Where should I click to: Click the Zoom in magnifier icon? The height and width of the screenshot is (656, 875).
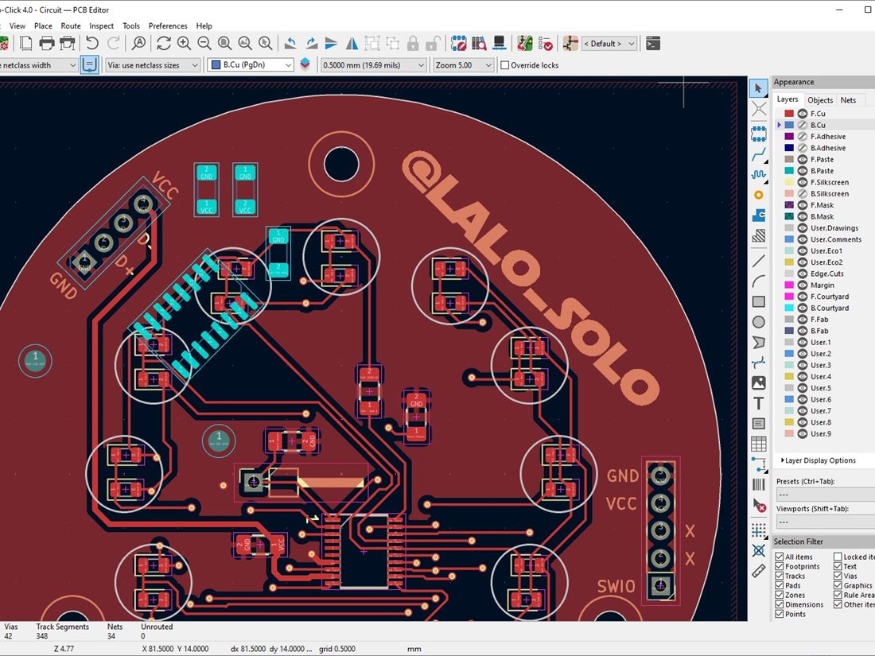185,44
